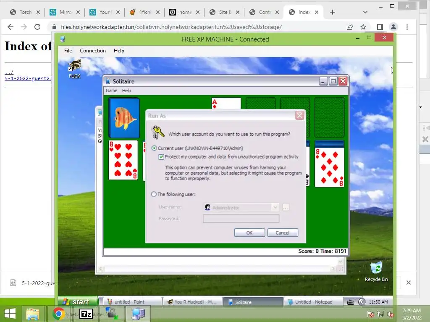Open Chrome icon on host taskbar
The height and width of the screenshot is (322, 430).
point(58,314)
